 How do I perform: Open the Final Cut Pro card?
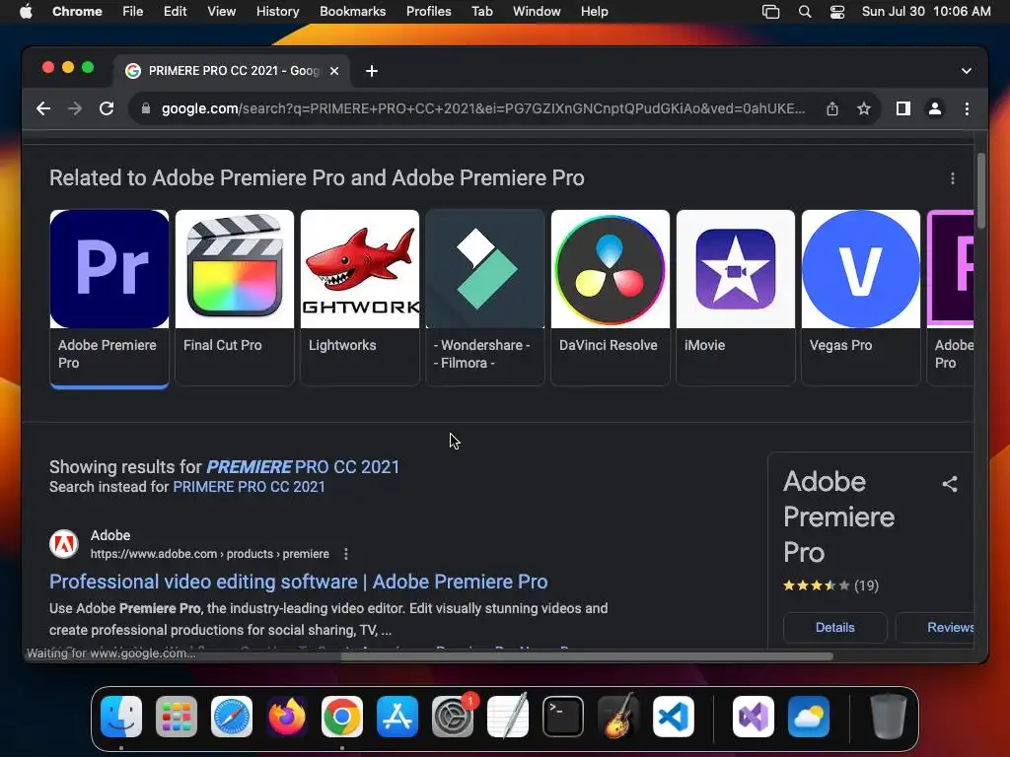235,298
